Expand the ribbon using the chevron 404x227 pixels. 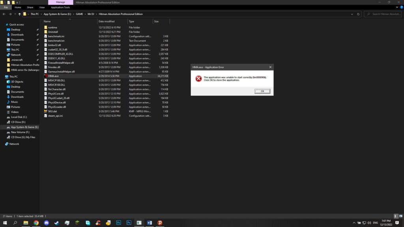coord(397,7)
